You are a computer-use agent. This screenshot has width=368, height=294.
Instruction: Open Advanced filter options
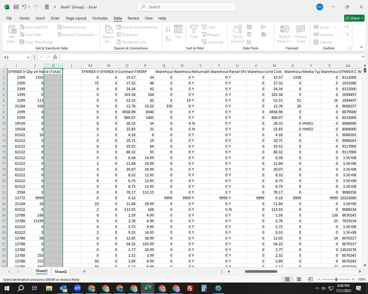[x=212, y=42]
